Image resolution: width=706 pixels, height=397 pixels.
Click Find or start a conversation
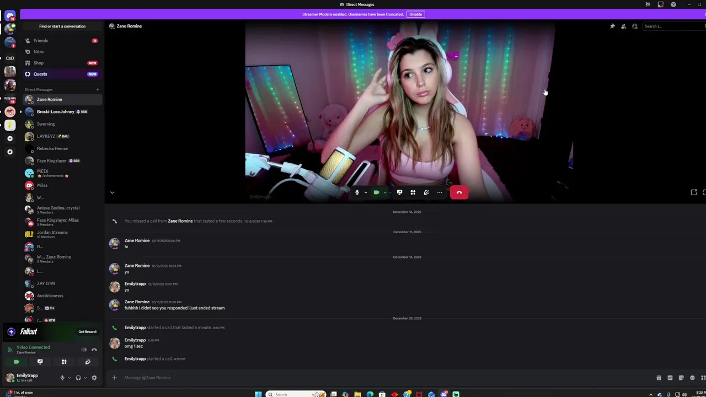point(62,26)
